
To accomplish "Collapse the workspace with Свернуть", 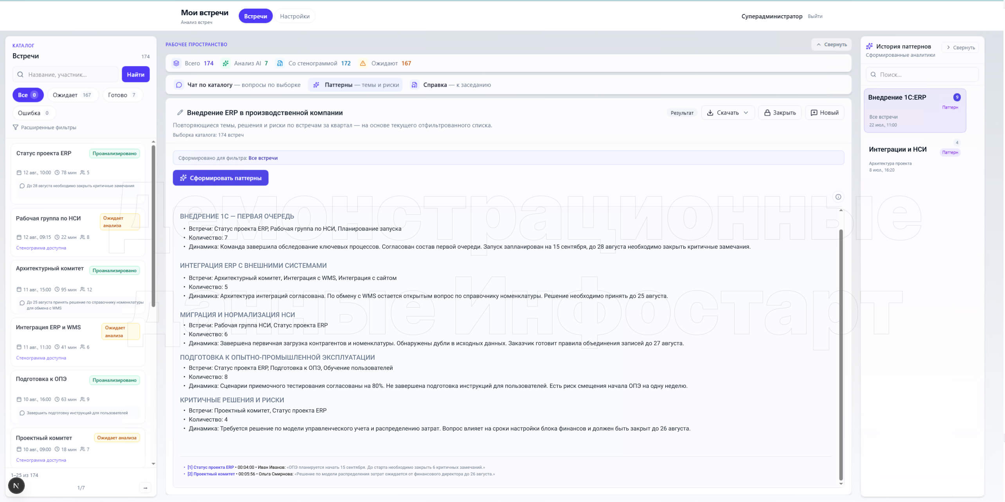I will point(832,45).
